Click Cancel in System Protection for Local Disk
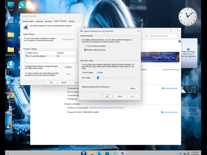This screenshot has height=155, width=207. (120, 96)
